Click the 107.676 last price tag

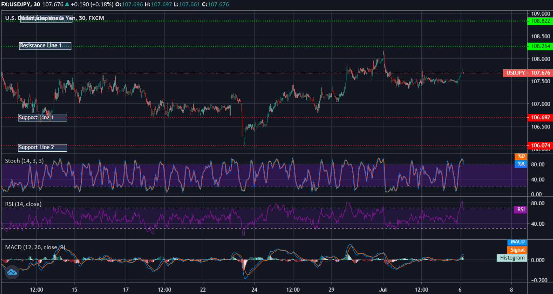tap(540, 73)
